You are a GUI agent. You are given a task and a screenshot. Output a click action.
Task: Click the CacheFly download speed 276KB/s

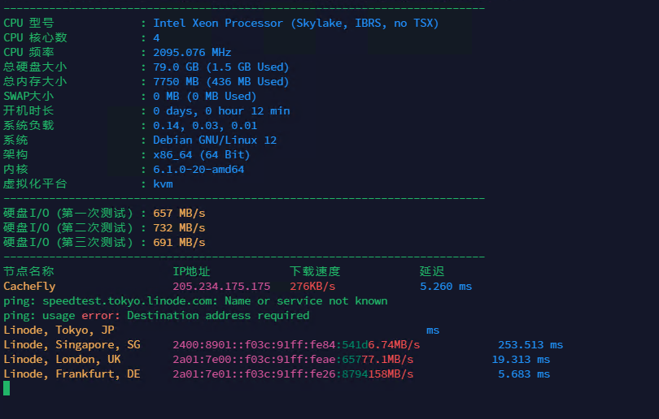[x=312, y=287]
